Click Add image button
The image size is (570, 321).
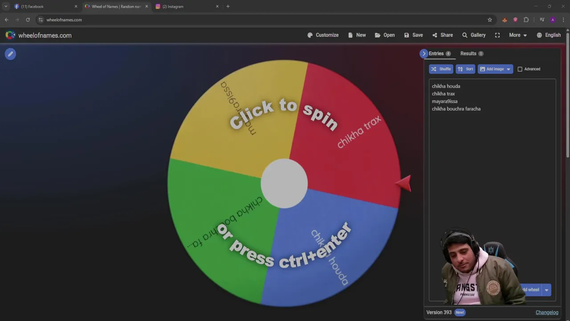[x=495, y=69]
